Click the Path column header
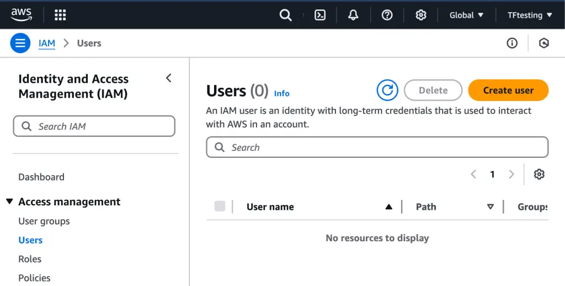This screenshot has height=286, width=565. coord(426,206)
